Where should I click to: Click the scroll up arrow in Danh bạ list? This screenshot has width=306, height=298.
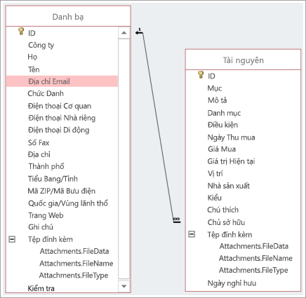click(x=124, y=33)
